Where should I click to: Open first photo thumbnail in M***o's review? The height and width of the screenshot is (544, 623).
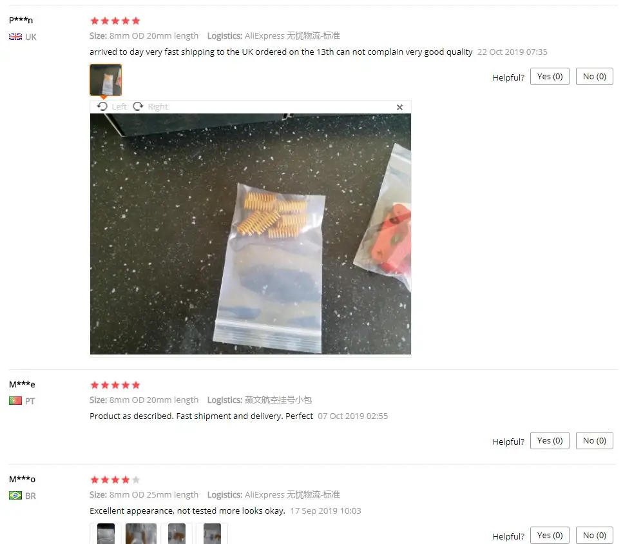tap(106, 533)
